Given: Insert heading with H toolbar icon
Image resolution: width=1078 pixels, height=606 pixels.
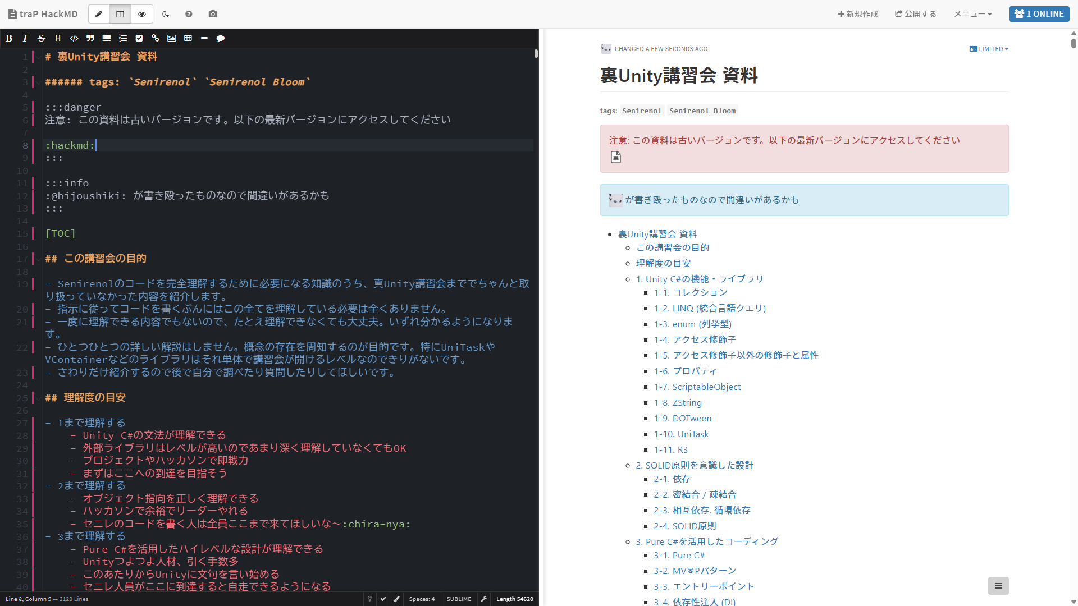Looking at the screenshot, I should coord(58,38).
